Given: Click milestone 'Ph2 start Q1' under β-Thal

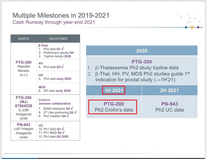Looking at the screenshot, I should (x=51, y=49).
